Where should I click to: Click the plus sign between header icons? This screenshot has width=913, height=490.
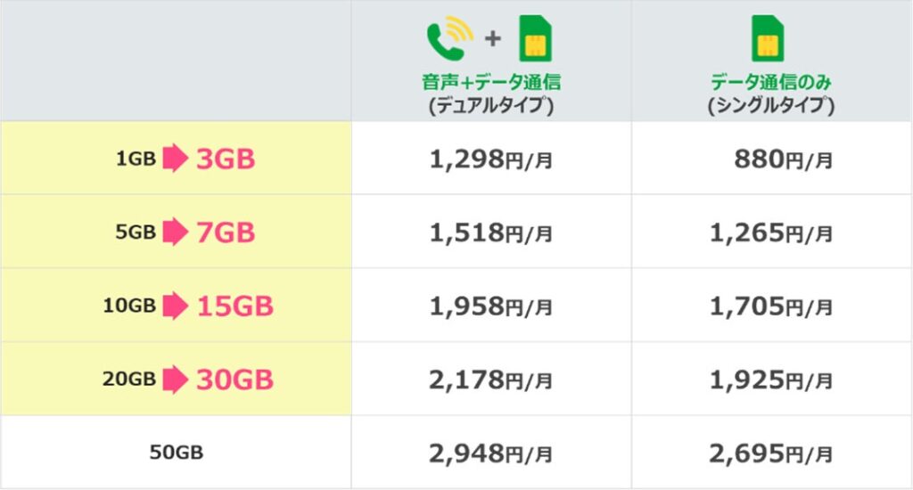coord(493,41)
